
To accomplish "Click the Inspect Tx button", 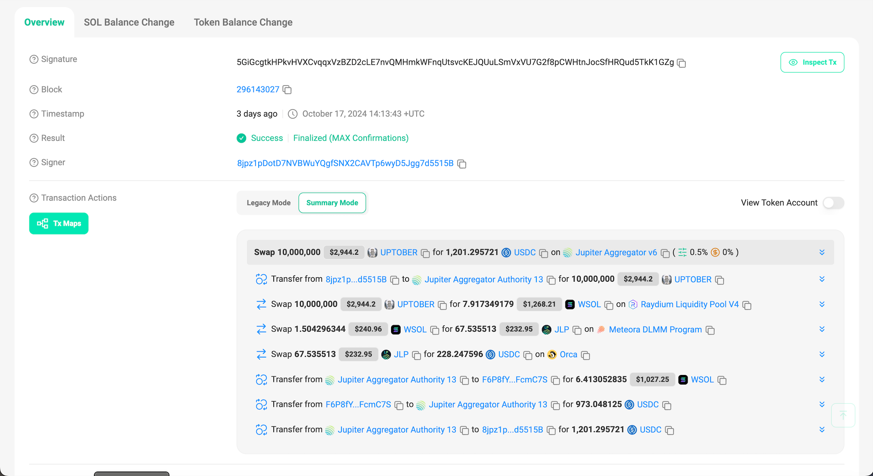I will 812,62.
